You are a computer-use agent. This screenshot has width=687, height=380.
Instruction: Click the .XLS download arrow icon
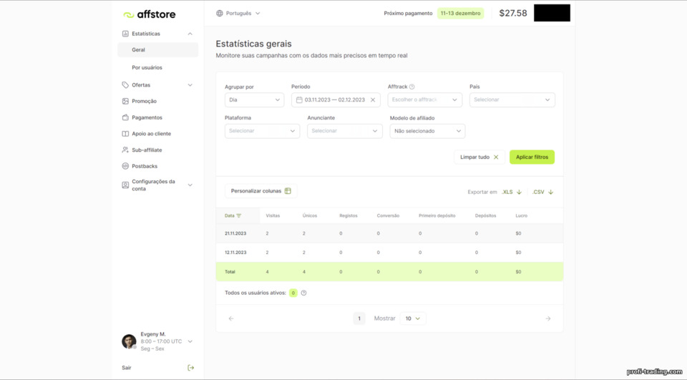(520, 192)
